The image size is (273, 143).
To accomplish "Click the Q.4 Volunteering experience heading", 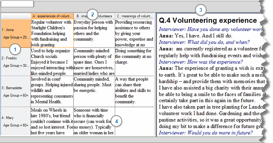I will [208, 20].
